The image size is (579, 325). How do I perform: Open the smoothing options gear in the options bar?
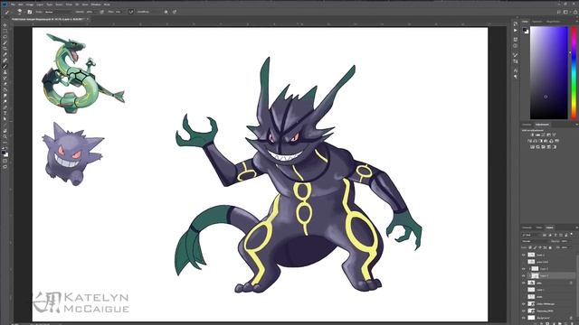tap(166, 12)
